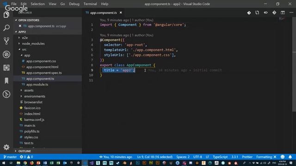Open app.component.css file
This screenshot has height=166, width=296.
41,61
